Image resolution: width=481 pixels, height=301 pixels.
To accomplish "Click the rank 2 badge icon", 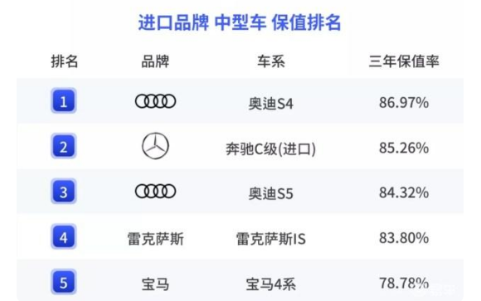I will point(64,146).
